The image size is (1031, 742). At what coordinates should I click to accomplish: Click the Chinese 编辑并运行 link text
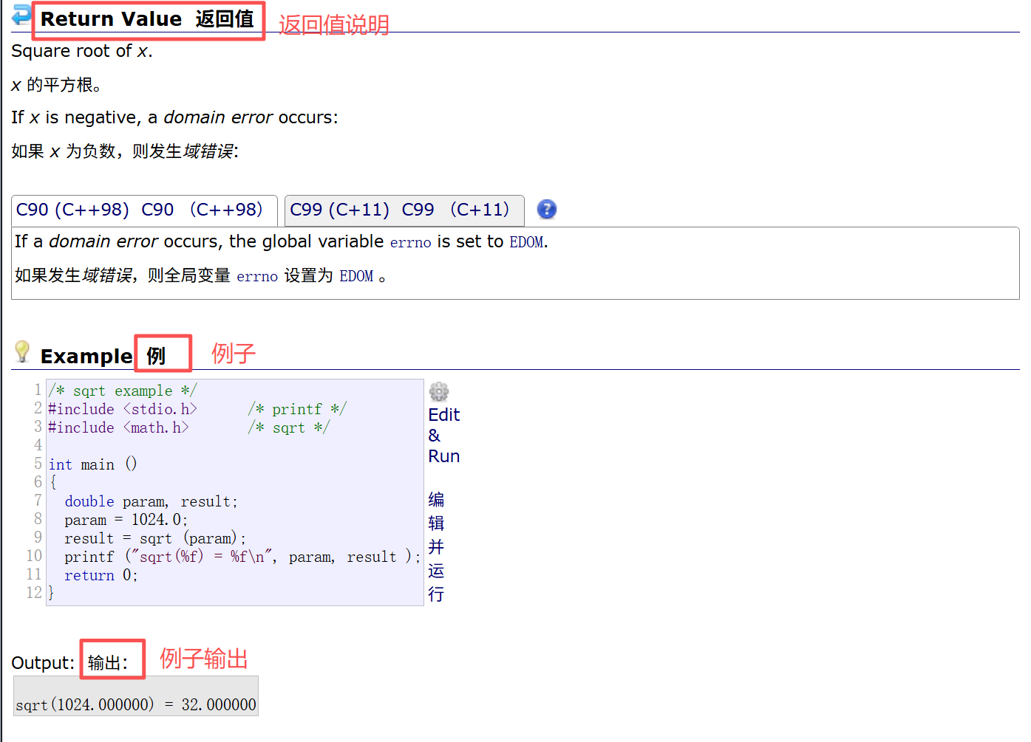coord(436,547)
